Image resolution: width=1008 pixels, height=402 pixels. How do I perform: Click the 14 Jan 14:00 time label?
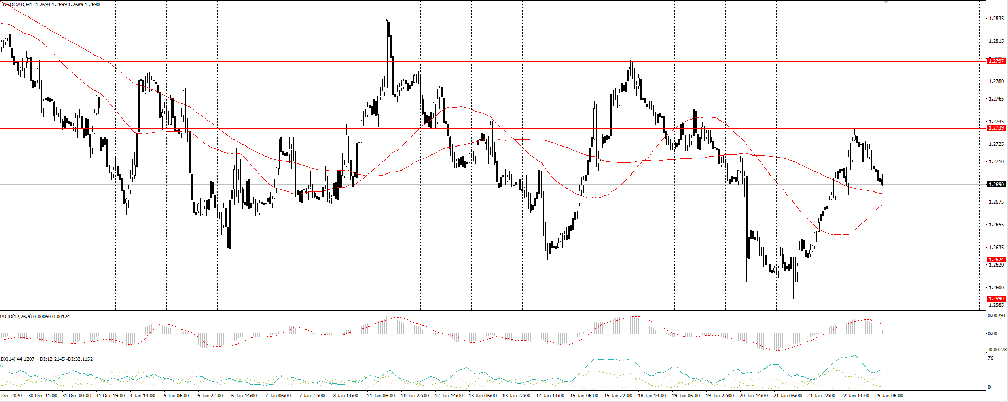tap(550, 396)
